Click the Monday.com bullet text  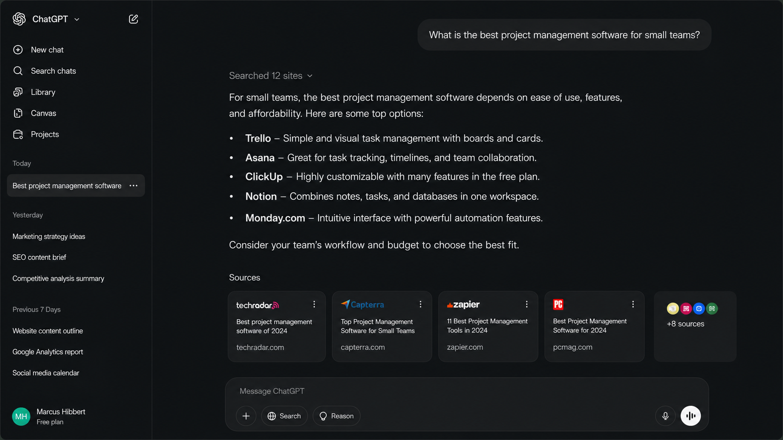[x=394, y=218]
